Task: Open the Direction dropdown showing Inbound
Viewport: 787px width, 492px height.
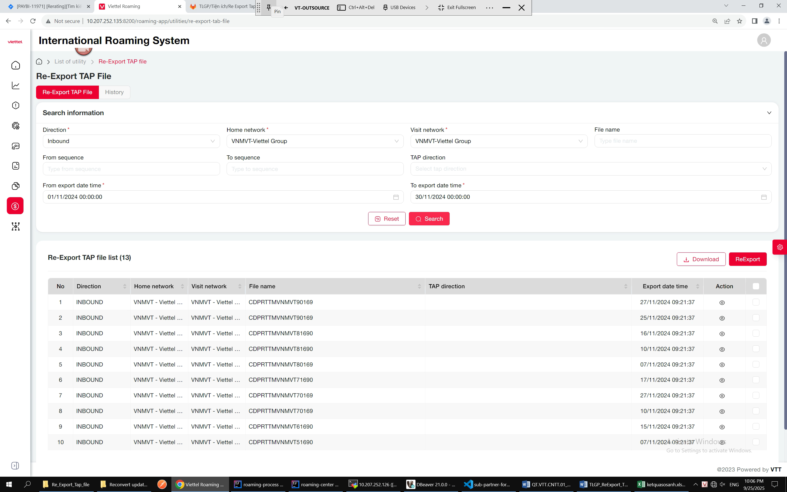Action: [x=131, y=141]
